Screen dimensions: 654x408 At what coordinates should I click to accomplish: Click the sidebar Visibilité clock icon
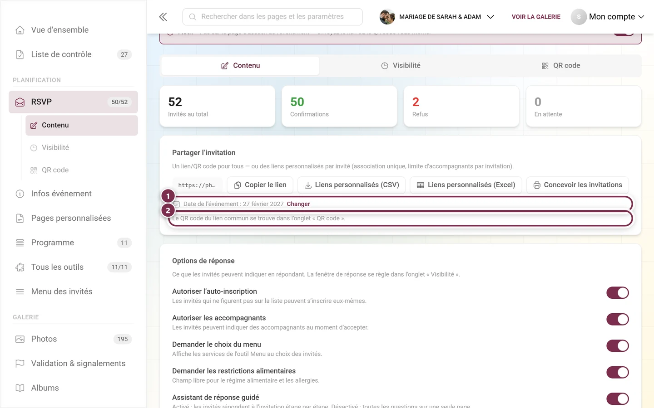(34, 148)
